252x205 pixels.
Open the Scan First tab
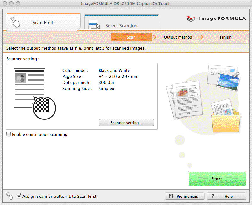tap(43, 22)
